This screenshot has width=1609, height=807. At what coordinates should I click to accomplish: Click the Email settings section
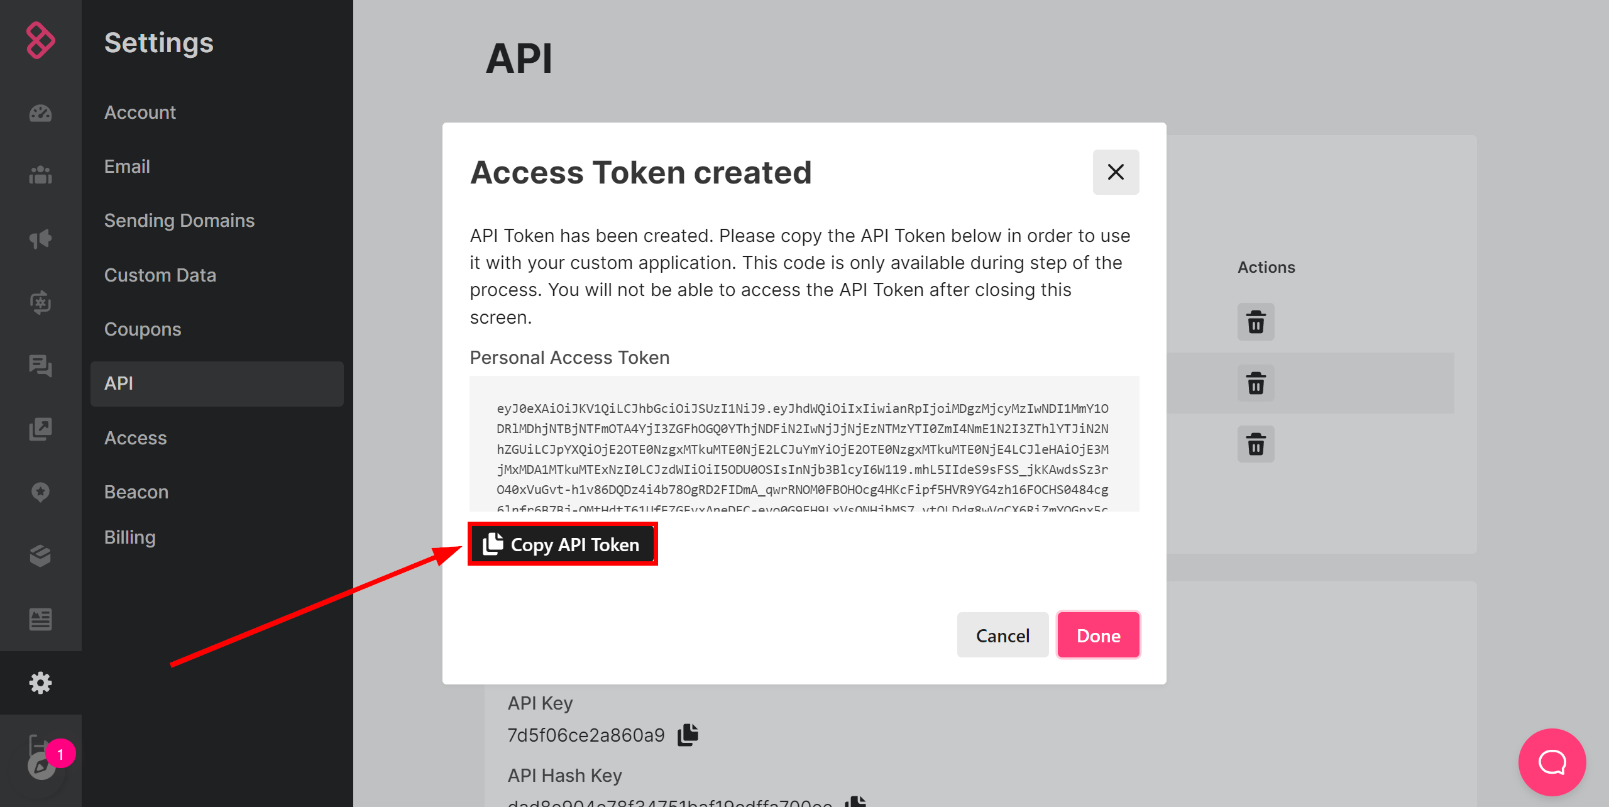click(126, 166)
